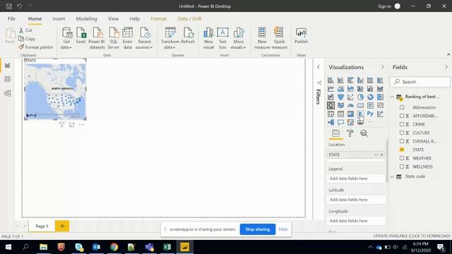This screenshot has width=452, height=254.
Task: Select the R script visual
Action: point(360,114)
